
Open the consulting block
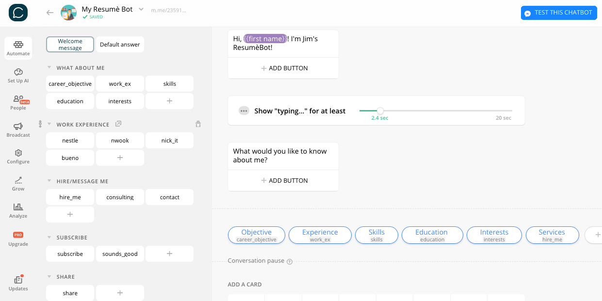click(x=120, y=197)
